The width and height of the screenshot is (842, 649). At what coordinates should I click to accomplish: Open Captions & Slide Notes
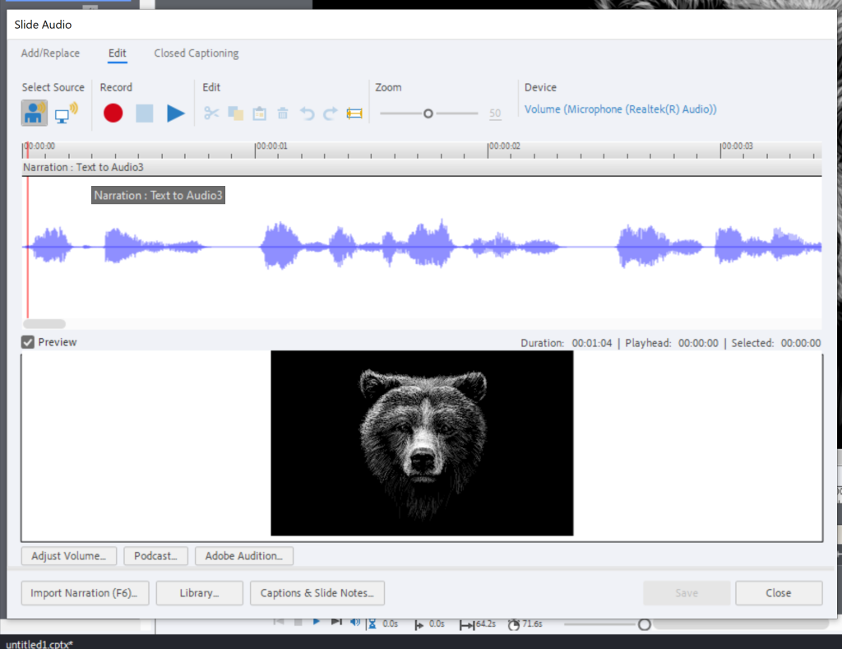317,593
